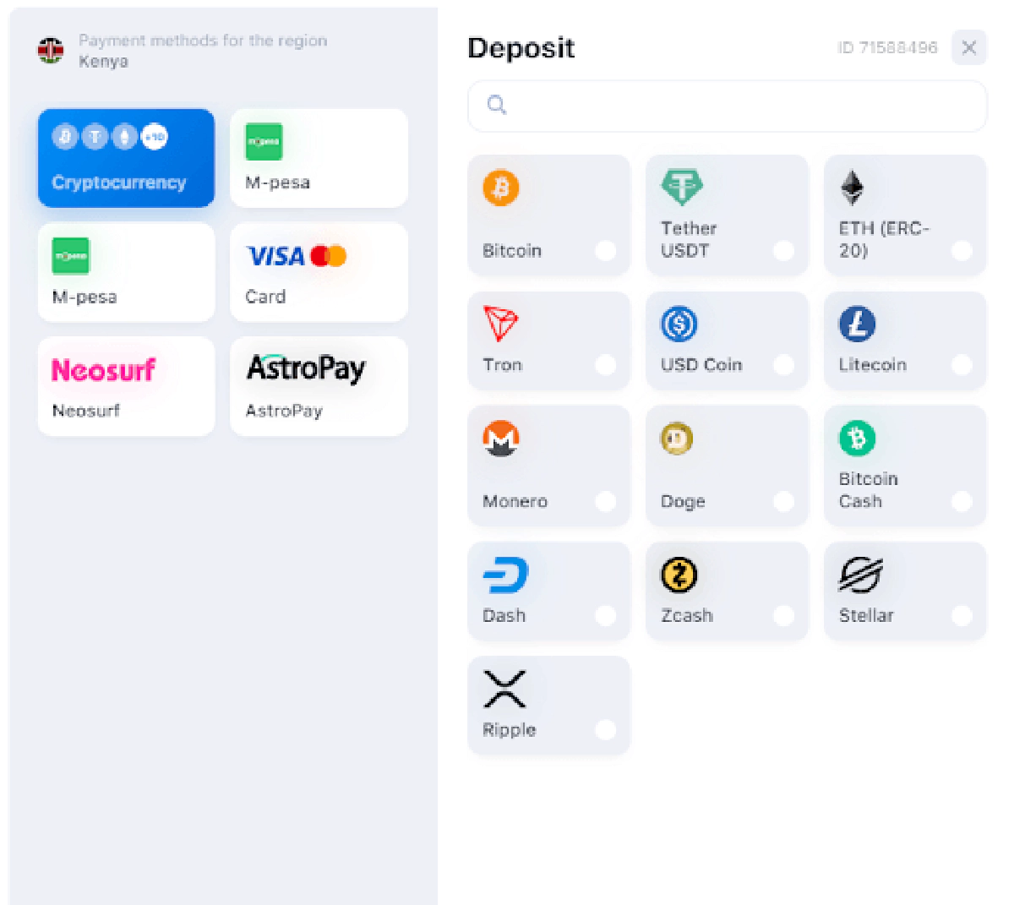Select the USD Coin radio button
The height and width of the screenshot is (905, 1014).
point(784,364)
